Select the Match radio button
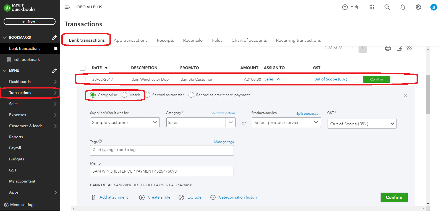Viewport: 442px width, 211px height. click(x=124, y=95)
